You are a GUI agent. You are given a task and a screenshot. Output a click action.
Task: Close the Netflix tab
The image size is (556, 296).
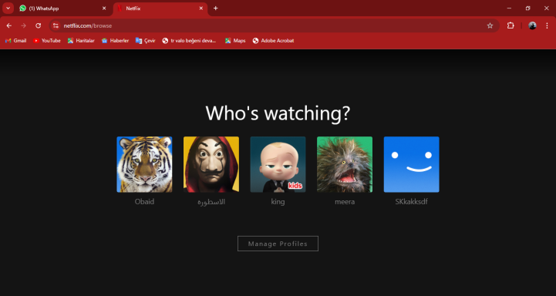coord(201,8)
